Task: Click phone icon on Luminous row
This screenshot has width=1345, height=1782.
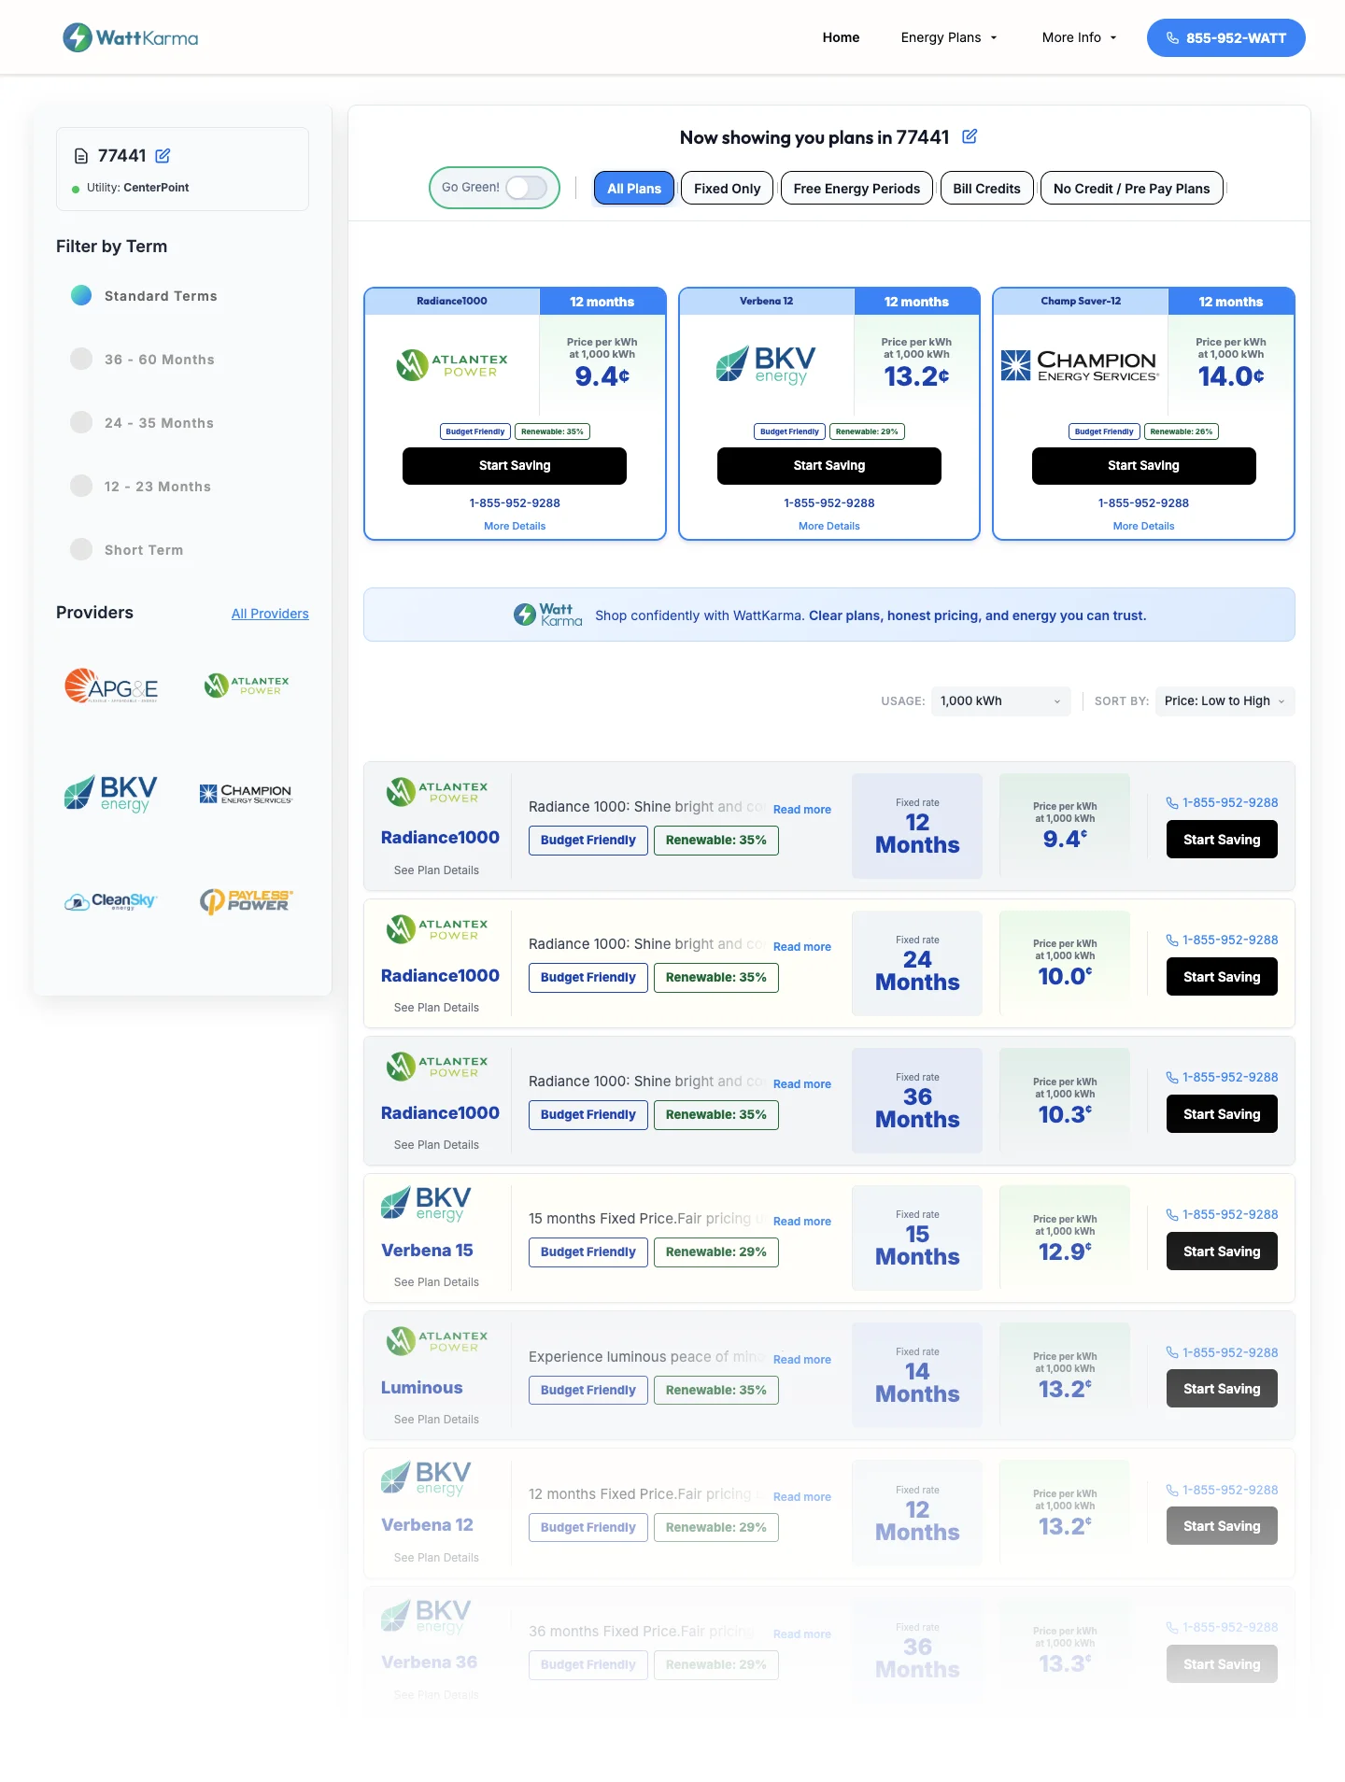Action: [x=1172, y=1353]
